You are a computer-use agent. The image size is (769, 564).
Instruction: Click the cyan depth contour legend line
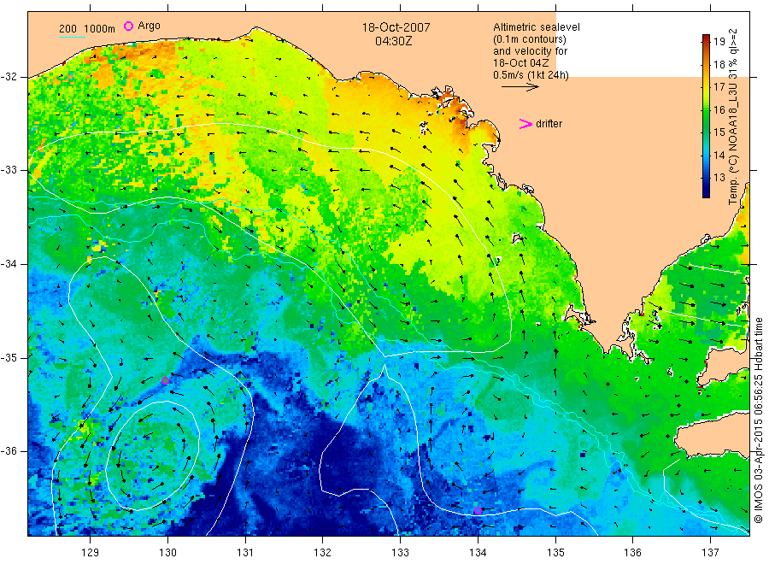(72, 37)
